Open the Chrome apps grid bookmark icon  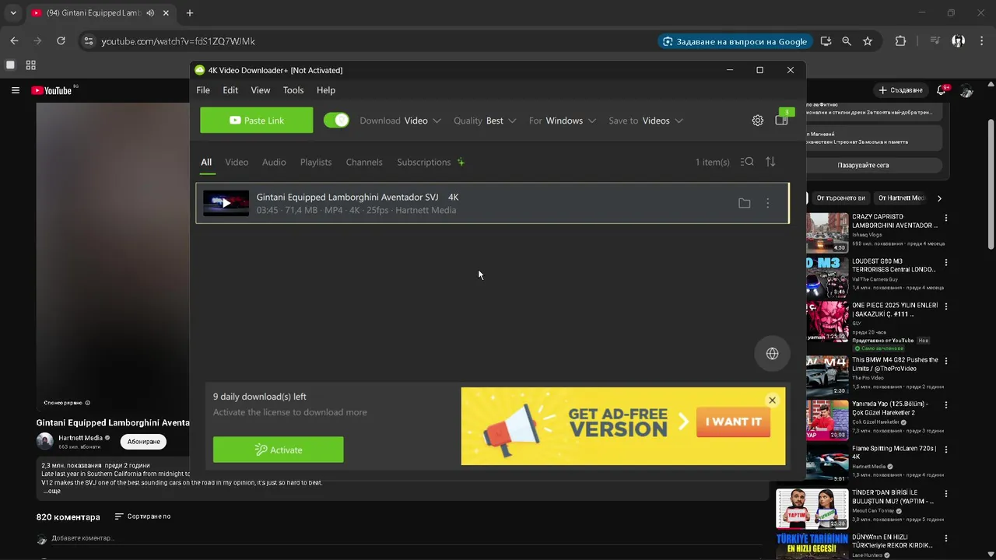(x=31, y=65)
